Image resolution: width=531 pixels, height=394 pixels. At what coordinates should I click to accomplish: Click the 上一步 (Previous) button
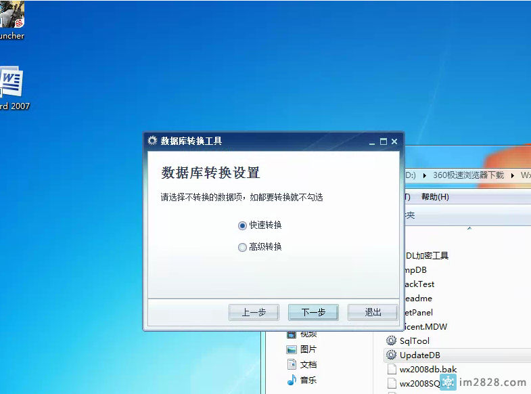click(254, 312)
